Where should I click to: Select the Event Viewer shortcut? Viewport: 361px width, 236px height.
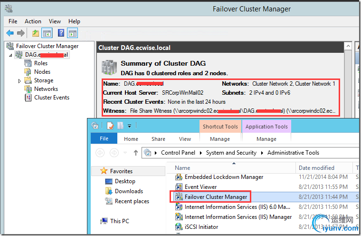coord(200,187)
